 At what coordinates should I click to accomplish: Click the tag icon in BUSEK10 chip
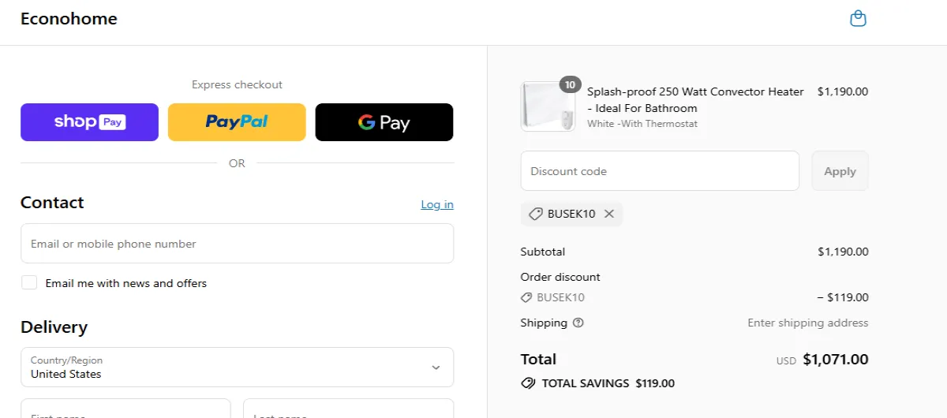point(536,214)
